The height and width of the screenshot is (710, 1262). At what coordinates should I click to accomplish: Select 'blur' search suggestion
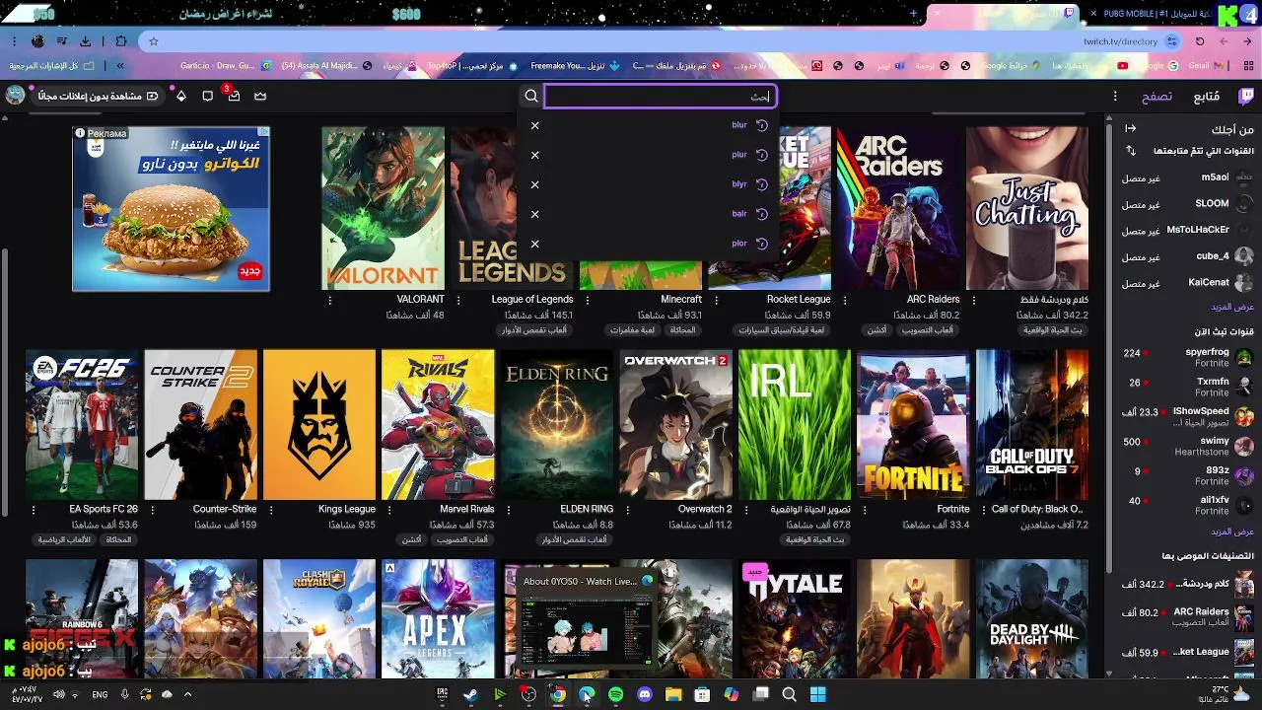(648, 125)
